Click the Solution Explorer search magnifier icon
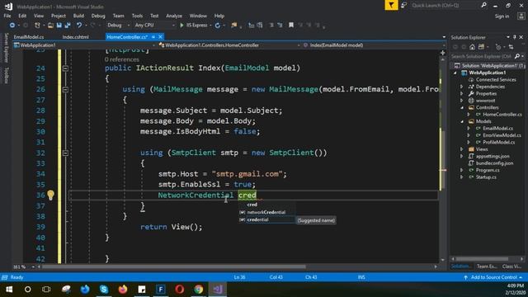This screenshot has width=528, height=297. coord(517,56)
